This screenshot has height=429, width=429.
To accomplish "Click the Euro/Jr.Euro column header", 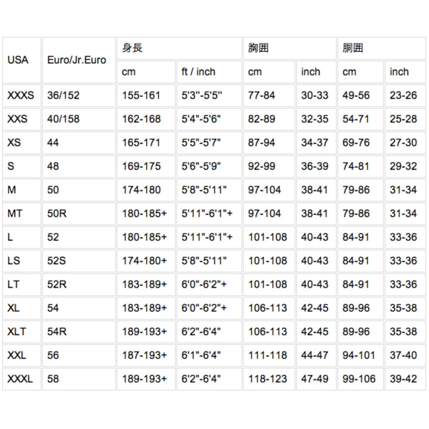I will point(77,60).
